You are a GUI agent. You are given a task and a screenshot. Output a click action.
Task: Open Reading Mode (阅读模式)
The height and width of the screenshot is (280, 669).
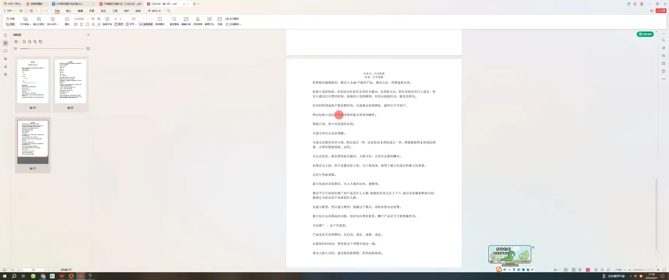point(159,21)
